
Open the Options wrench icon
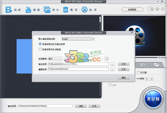click(84, 10)
